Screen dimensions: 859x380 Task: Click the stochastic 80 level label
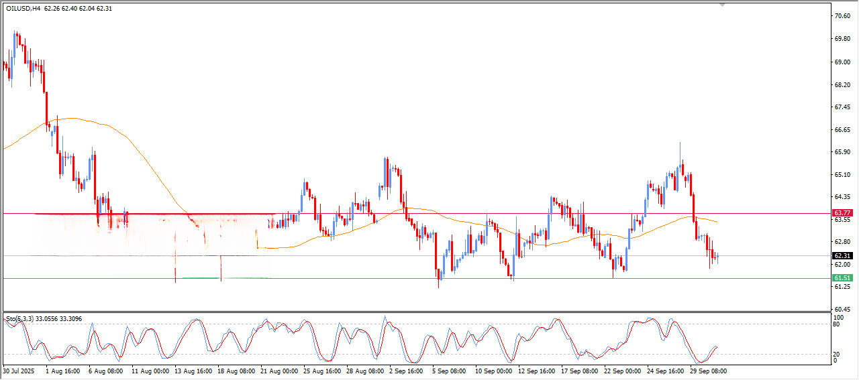836,324
